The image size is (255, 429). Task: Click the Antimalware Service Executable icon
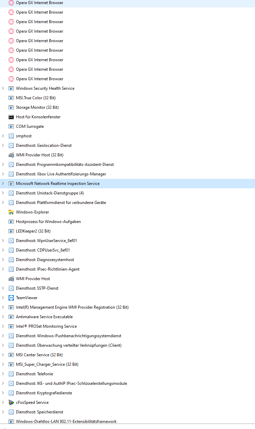[x=11, y=317]
